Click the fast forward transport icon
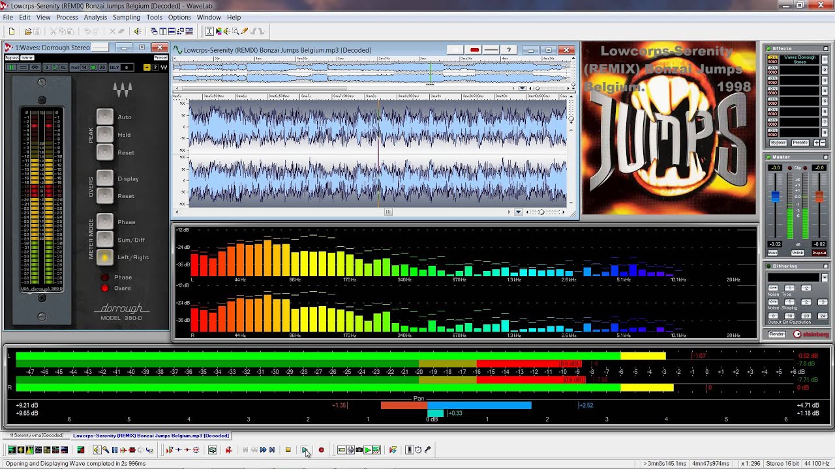Screen dimensions: 835x469 tap(264, 449)
